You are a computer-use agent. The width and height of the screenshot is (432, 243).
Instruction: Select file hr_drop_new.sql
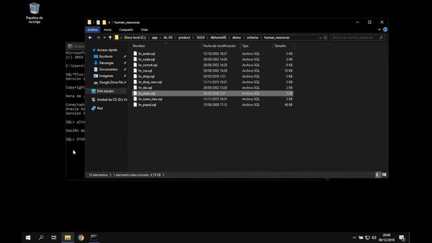pyautogui.click(x=150, y=82)
